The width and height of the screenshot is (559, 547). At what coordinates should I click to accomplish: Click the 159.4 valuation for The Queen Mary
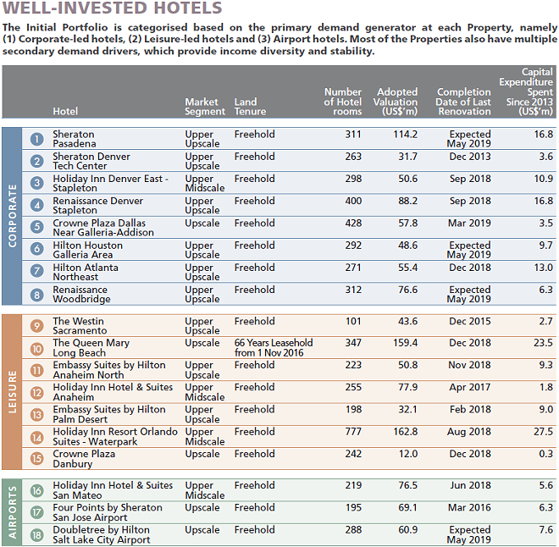pos(406,343)
